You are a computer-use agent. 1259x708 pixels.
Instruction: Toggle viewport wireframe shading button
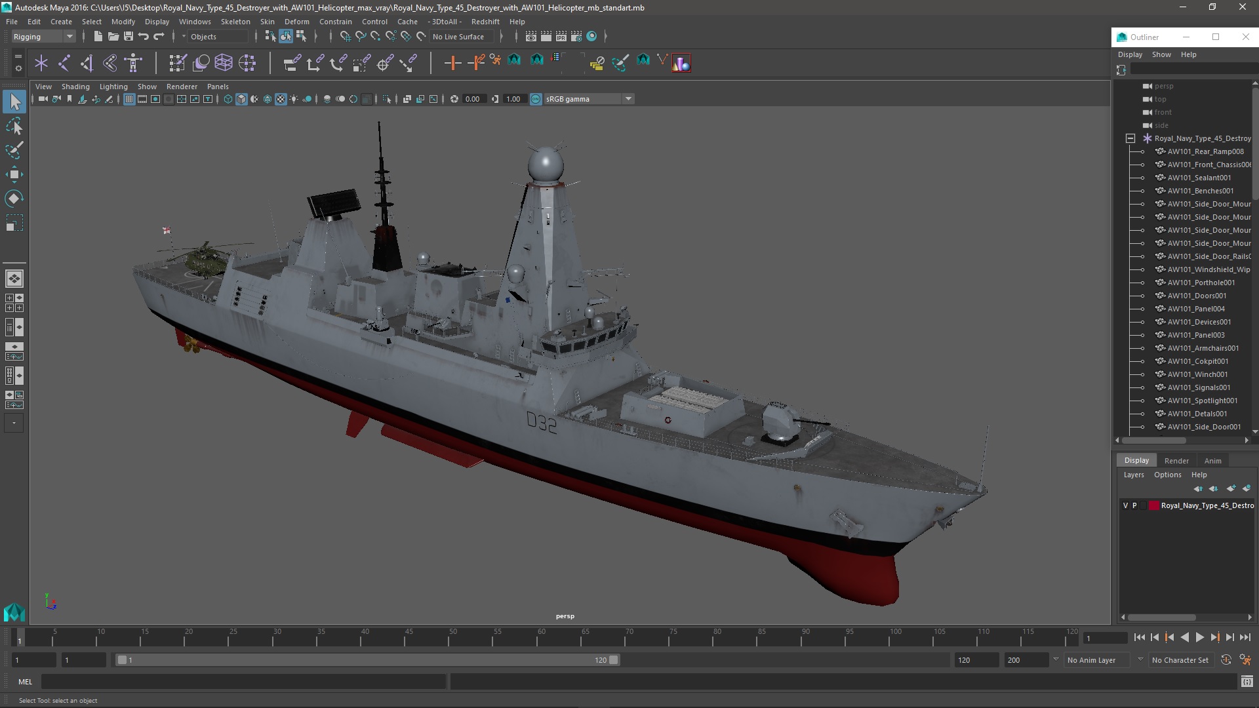[228, 99]
